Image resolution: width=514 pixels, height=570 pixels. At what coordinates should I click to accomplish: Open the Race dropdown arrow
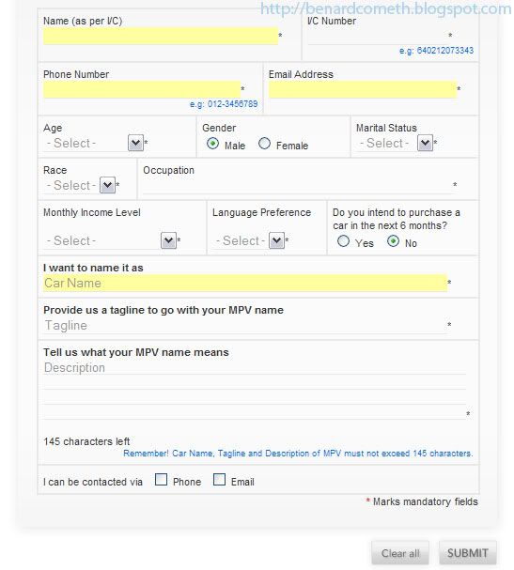point(107,185)
